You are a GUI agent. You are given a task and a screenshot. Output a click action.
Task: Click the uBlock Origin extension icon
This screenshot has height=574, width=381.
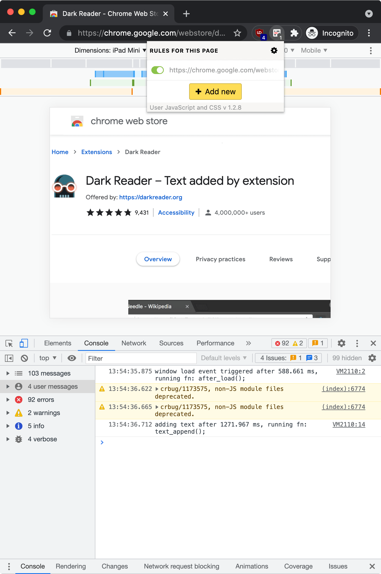click(x=260, y=33)
